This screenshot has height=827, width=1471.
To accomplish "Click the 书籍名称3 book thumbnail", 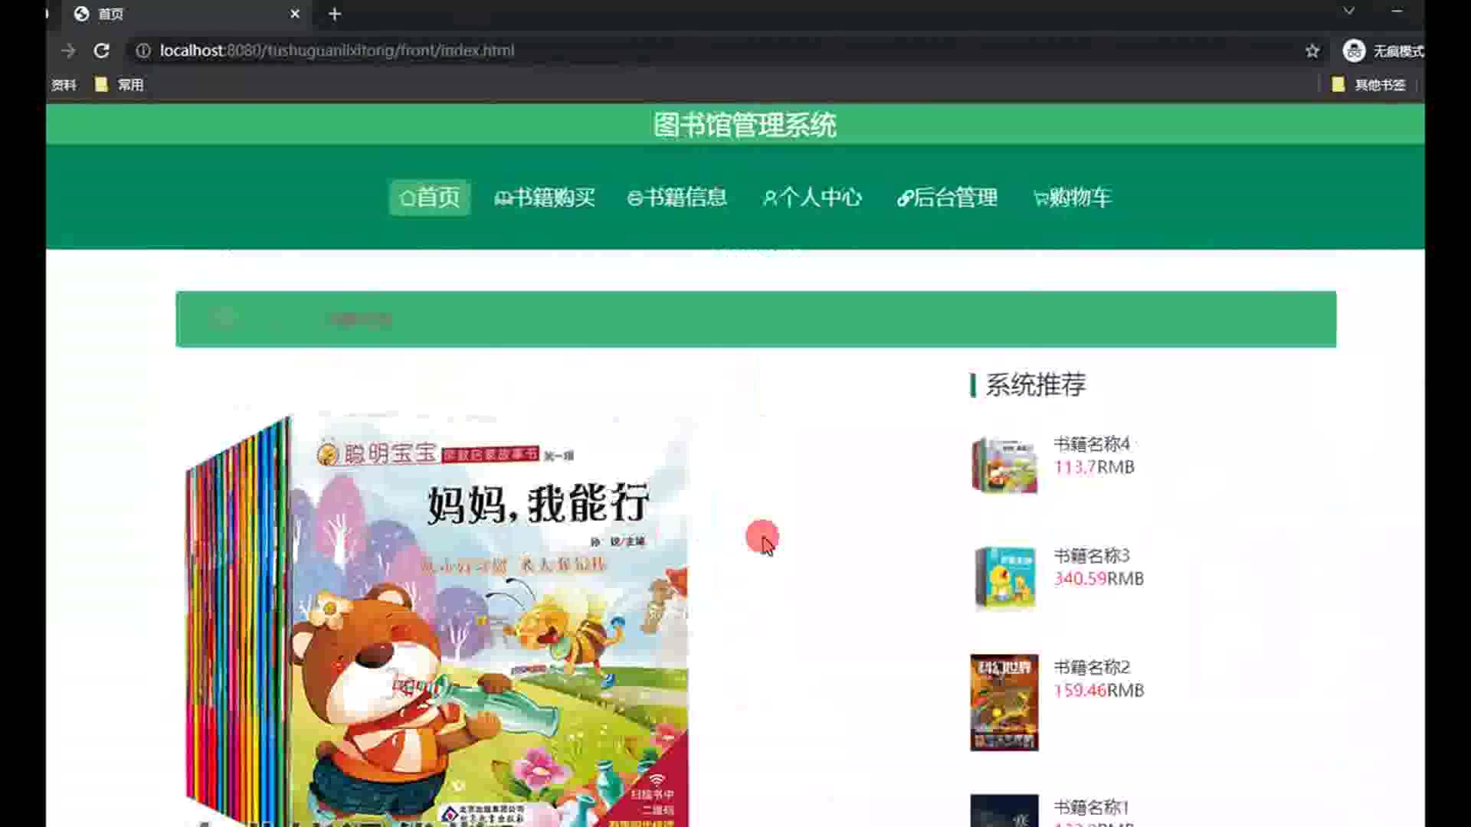I will (x=1004, y=577).
